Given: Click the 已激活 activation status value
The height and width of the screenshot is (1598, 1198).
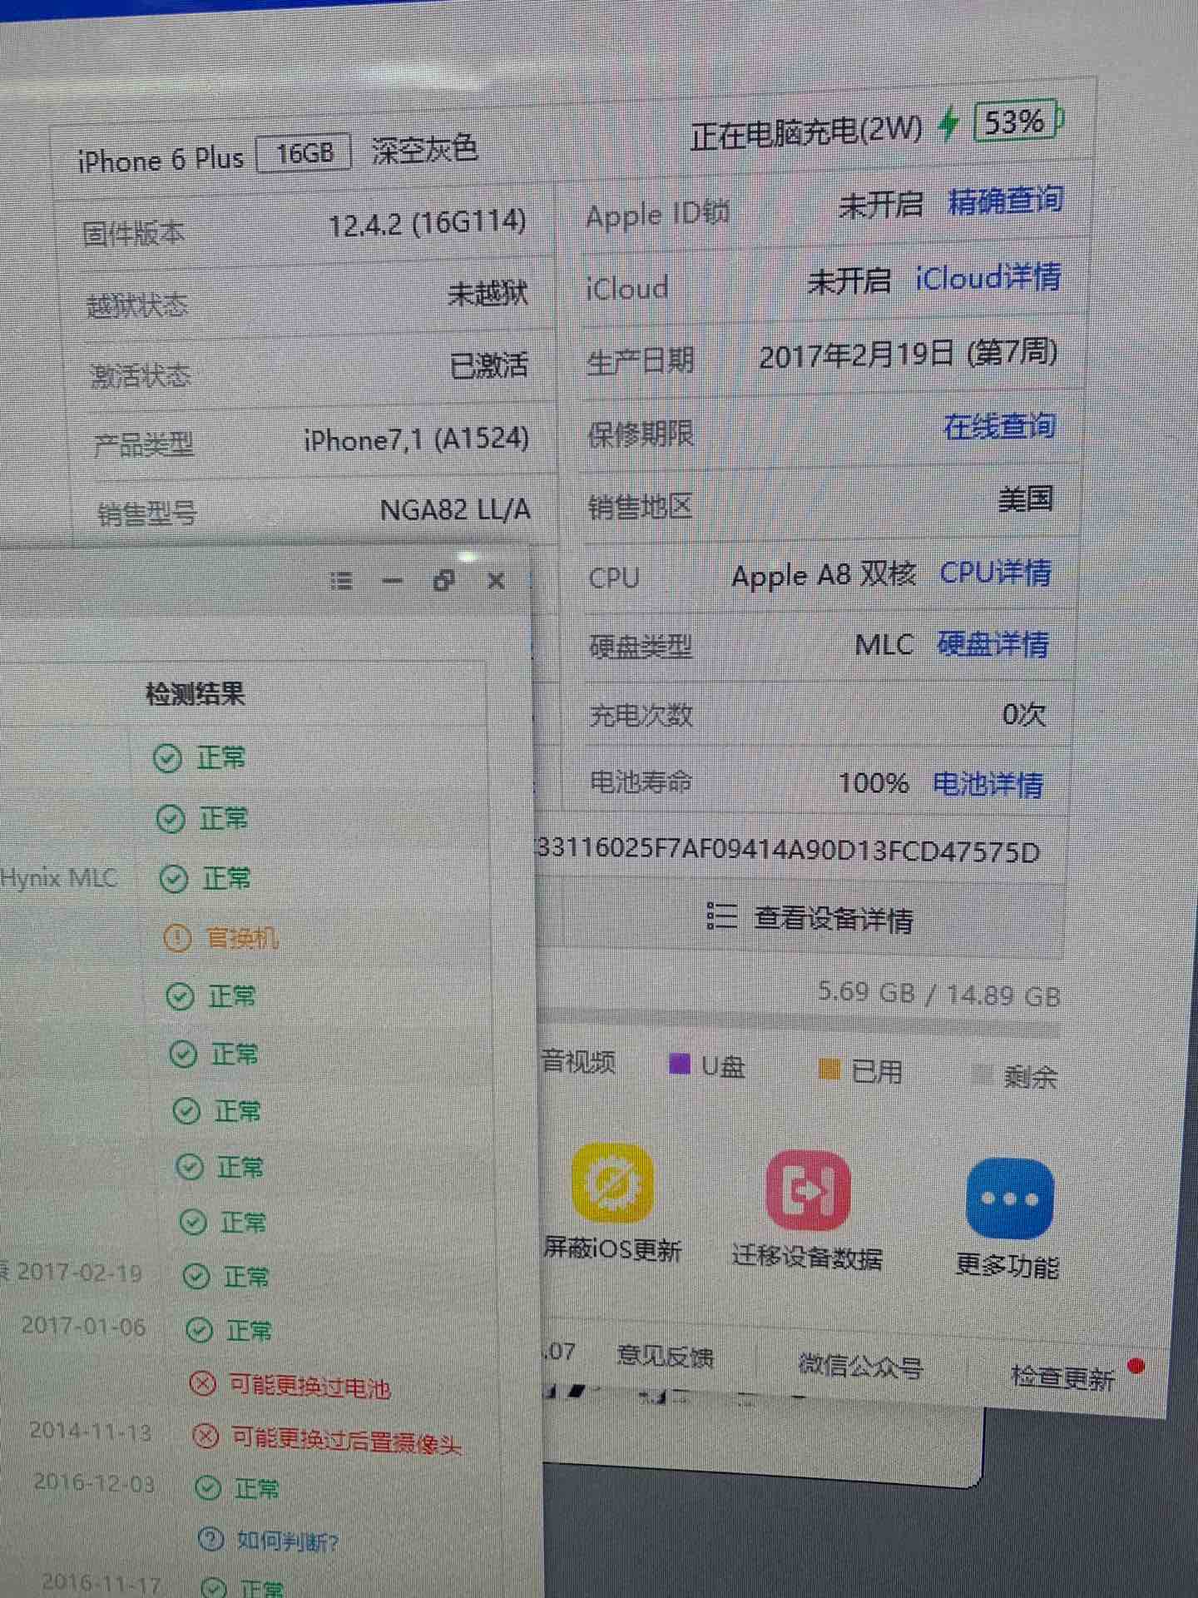Looking at the screenshot, I should [489, 365].
